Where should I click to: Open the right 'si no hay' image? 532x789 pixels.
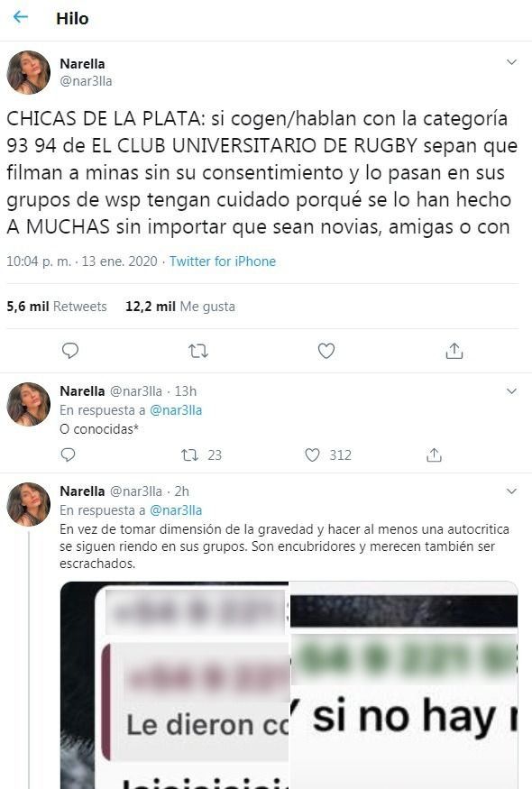point(404,685)
